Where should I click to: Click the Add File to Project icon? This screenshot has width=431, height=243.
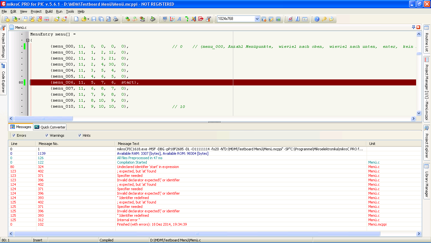pos(57,19)
